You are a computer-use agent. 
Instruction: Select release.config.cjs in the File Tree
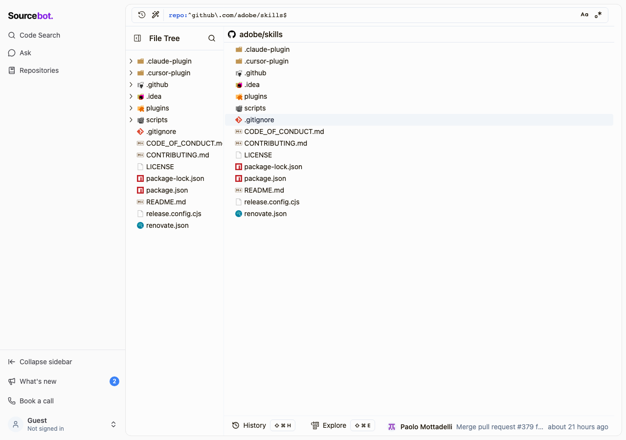[174, 214]
